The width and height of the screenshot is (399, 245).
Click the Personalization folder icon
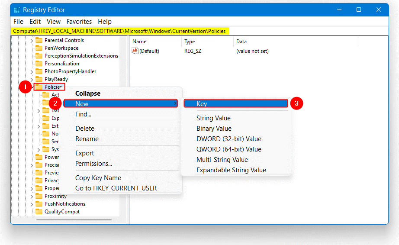(39, 64)
